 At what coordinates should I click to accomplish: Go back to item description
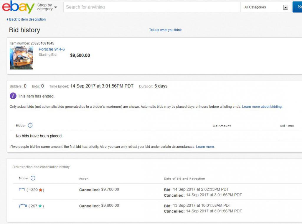27,19
